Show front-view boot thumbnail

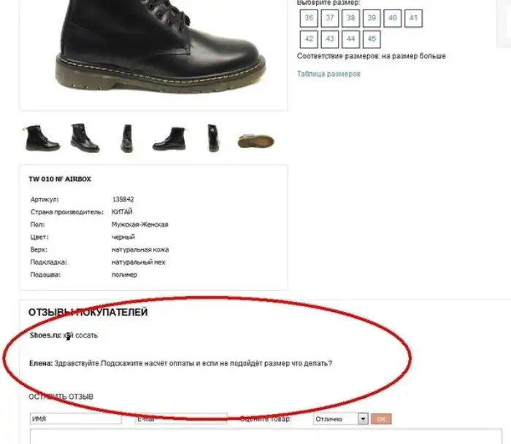(x=127, y=138)
